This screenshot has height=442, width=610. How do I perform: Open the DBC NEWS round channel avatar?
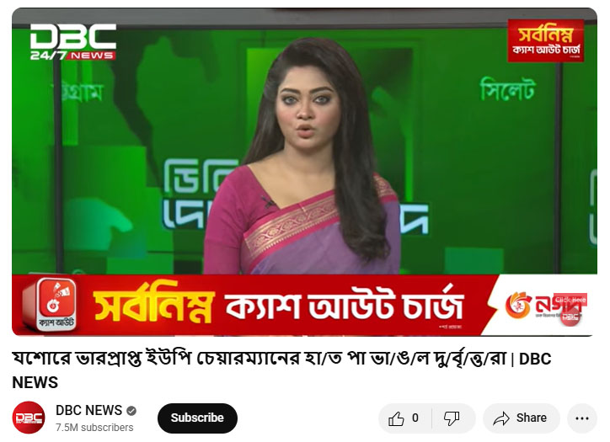29,418
